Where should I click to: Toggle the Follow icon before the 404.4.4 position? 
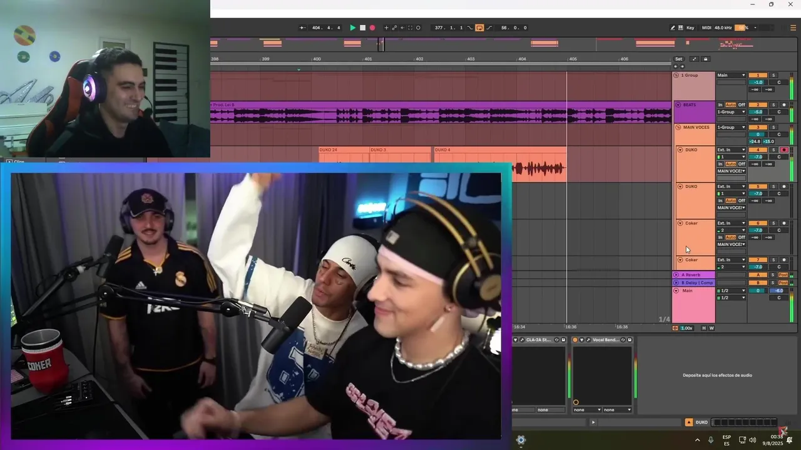click(302, 27)
